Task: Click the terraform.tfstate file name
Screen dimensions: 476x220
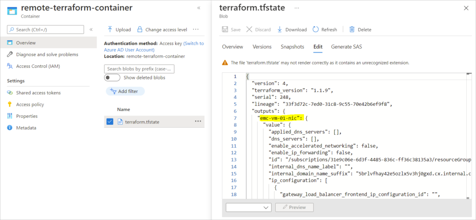Action: [x=142, y=122]
